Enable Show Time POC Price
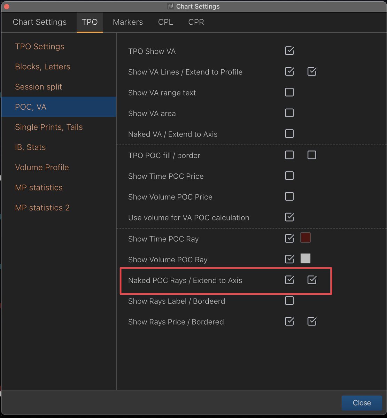 (289, 176)
